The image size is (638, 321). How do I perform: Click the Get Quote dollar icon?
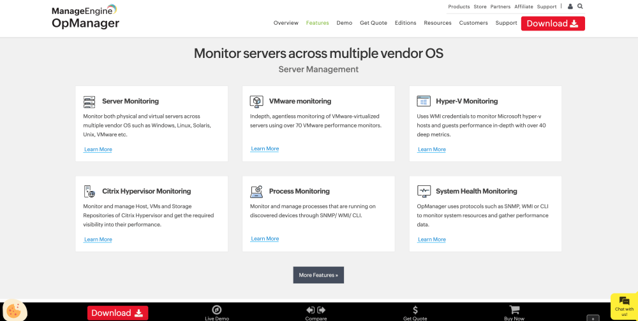[415, 310]
